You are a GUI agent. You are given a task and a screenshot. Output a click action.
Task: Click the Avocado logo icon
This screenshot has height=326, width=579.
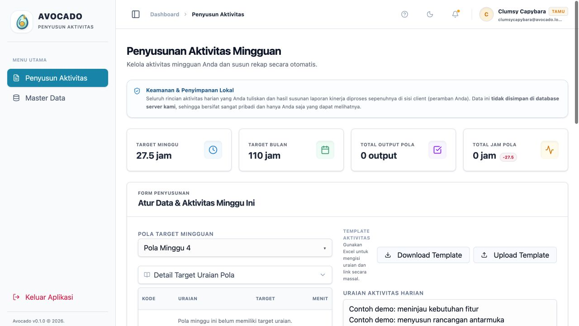click(22, 22)
